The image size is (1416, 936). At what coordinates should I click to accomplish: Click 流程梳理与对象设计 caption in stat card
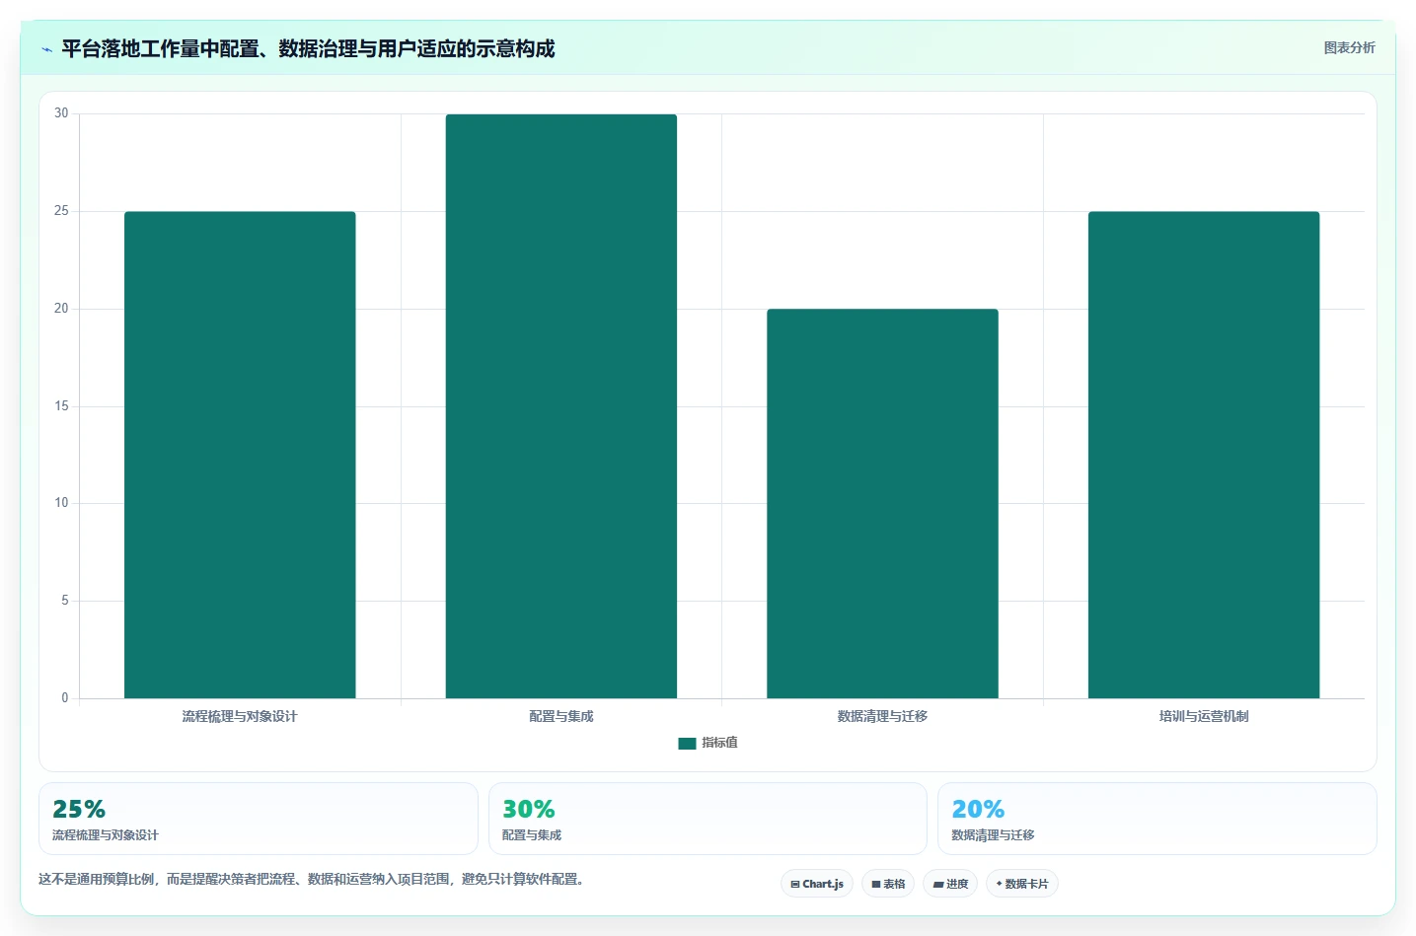coord(106,834)
